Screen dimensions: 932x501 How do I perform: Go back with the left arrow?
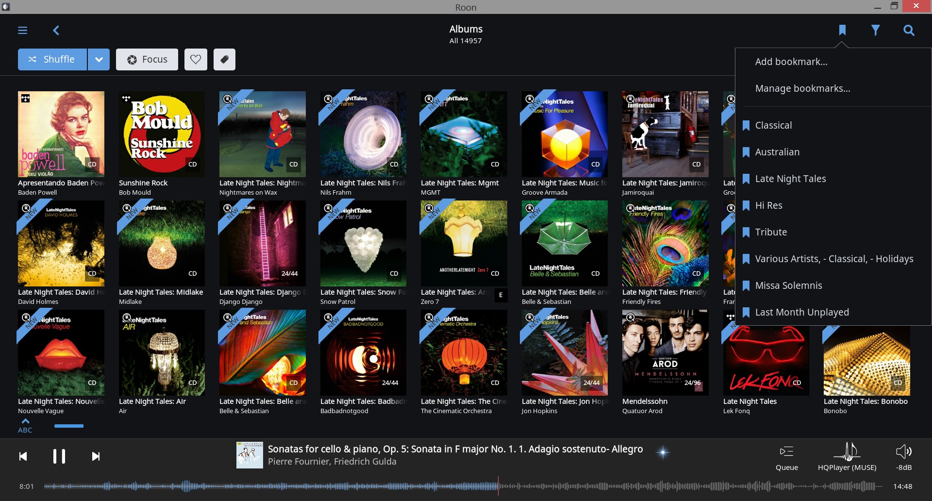(x=56, y=31)
